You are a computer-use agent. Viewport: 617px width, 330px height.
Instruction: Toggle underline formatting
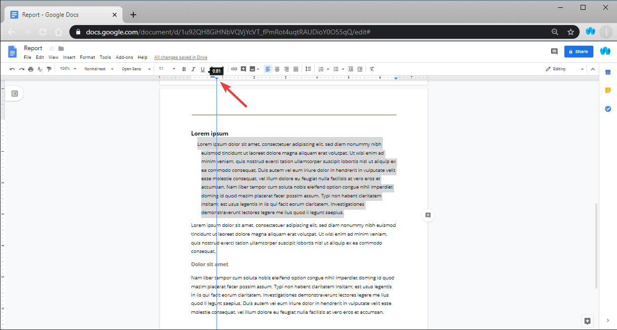pyautogui.click(x=202, y=69)
